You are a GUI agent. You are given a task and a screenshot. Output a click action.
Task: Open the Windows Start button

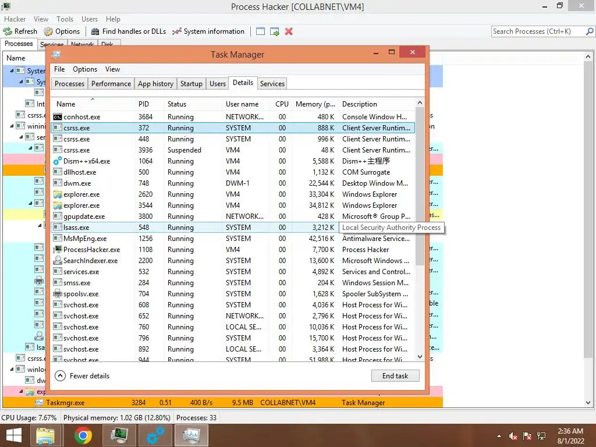tap(14, 435)
